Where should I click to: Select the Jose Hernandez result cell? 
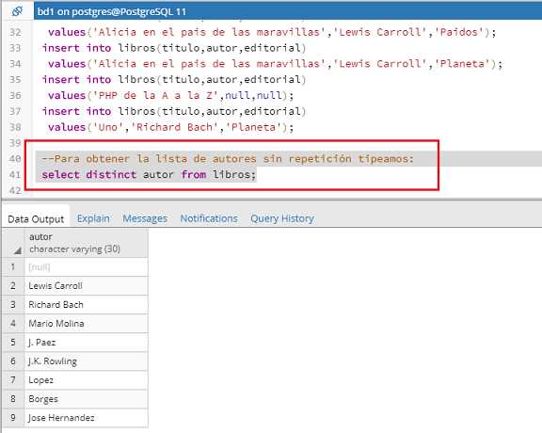point(86,418)
